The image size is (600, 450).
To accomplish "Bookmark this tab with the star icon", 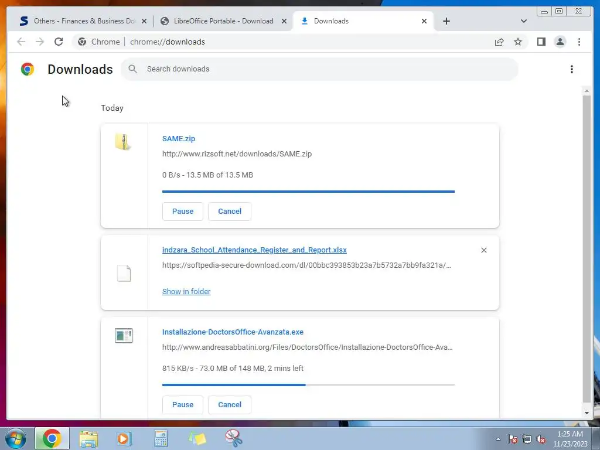I will (x=518, y=42).
